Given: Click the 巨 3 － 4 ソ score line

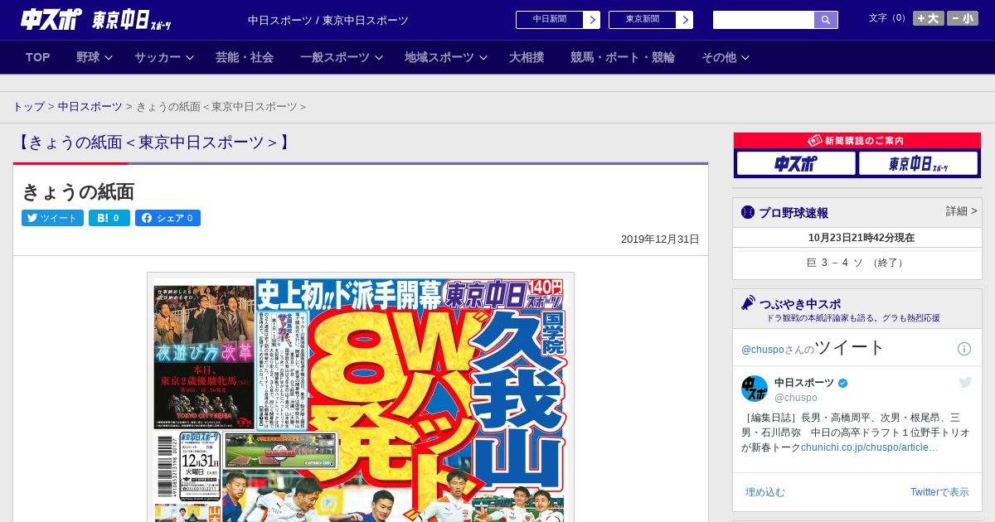Looking at the screenshot, I should (x=857, y=263).
